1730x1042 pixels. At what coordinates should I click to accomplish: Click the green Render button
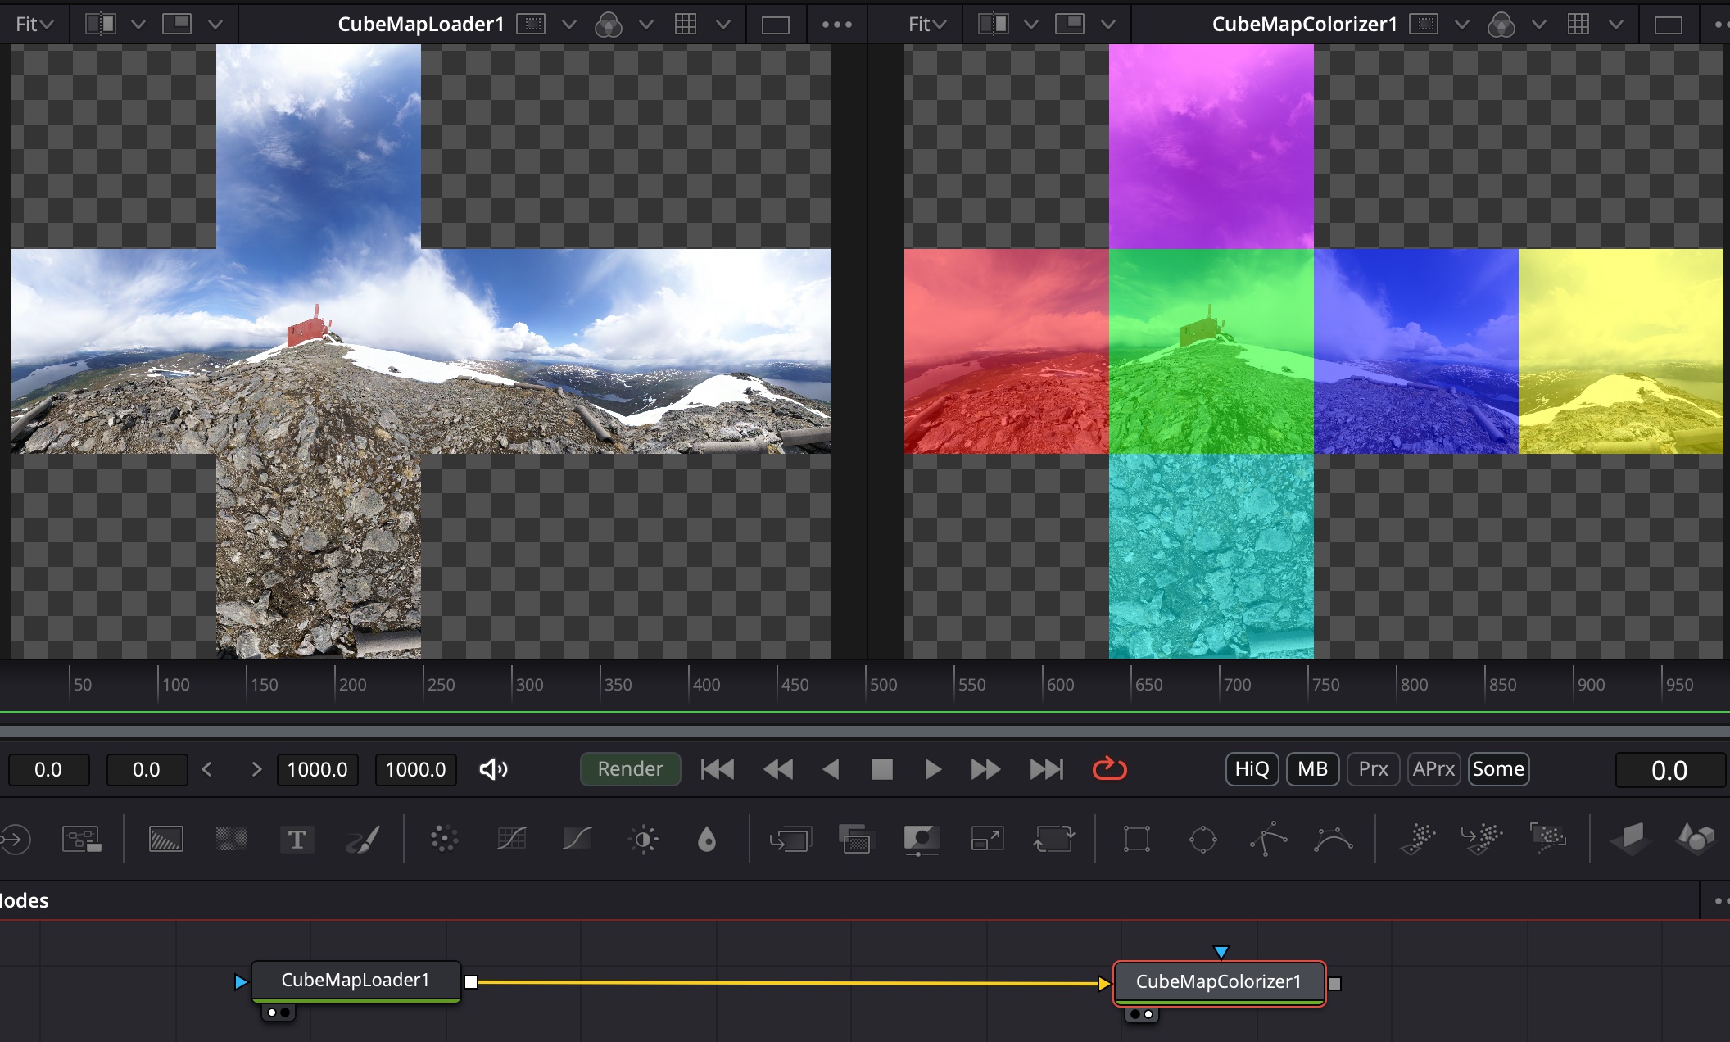pos(630,769)
